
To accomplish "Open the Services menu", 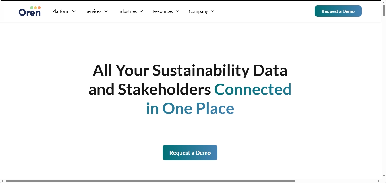I will coord(93,11).
